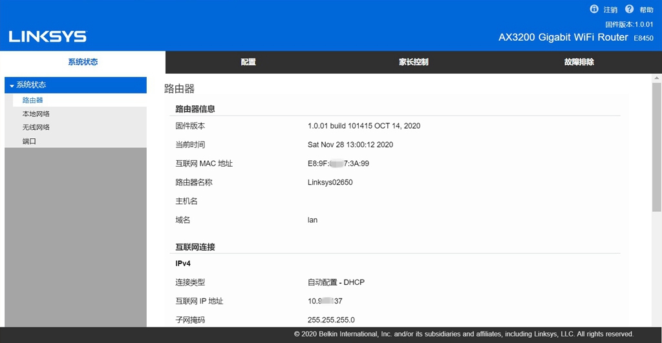Click the help question mark icon

coord(630,9)
